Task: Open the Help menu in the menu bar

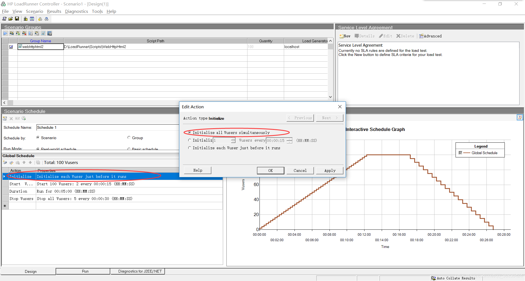Action: pyautogui.click(x=111, y=11)
